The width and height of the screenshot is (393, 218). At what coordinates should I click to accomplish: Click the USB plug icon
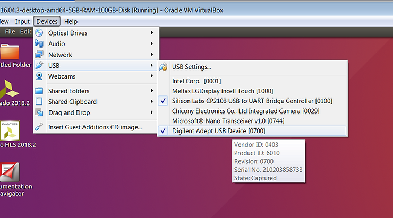(x=39, y=65)
